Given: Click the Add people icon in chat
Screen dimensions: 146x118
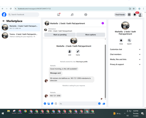Looking at the screenshot, I should (x=69, y=52).
